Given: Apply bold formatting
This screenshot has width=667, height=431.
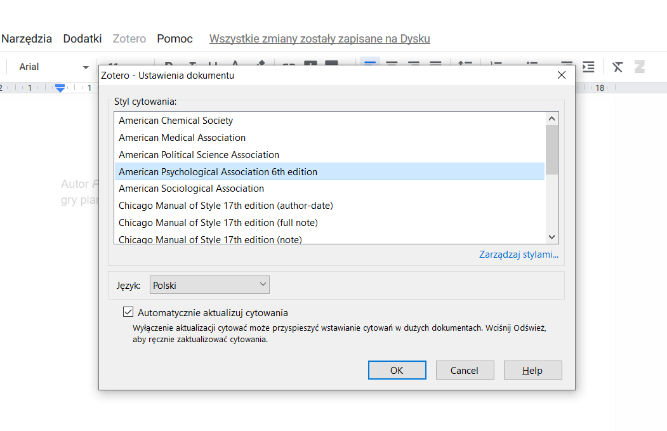Looking at the screenshot, I should pyautogui.click(x=168, y=66).
